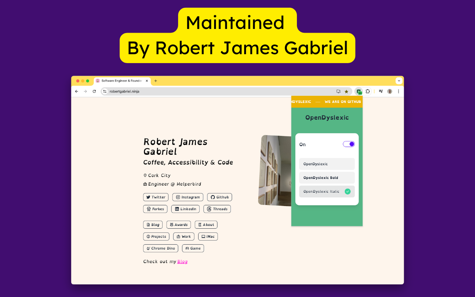Viewport: 475px width, 297px height.
Task: Open the Chrome Extensions puzzle icon
Action: (x=368, y=91)
